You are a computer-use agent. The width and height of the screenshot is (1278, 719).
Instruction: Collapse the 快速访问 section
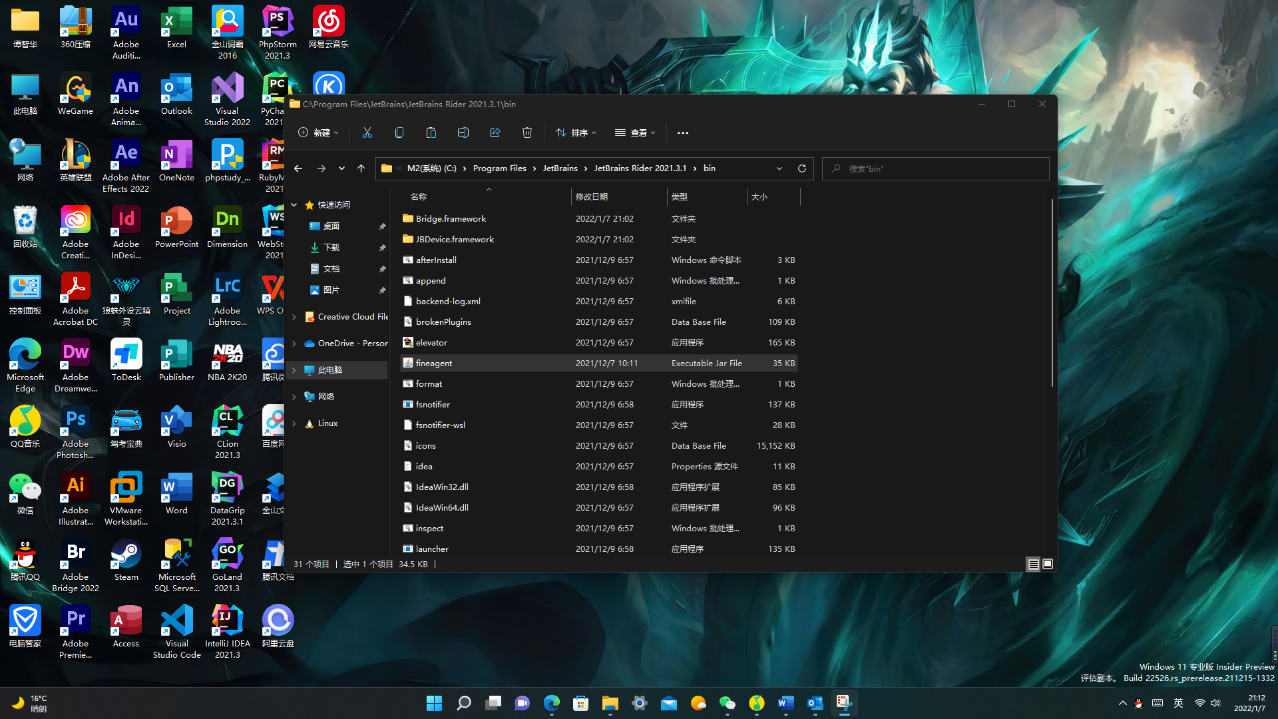pyautogui.click(x=294, y=205)
